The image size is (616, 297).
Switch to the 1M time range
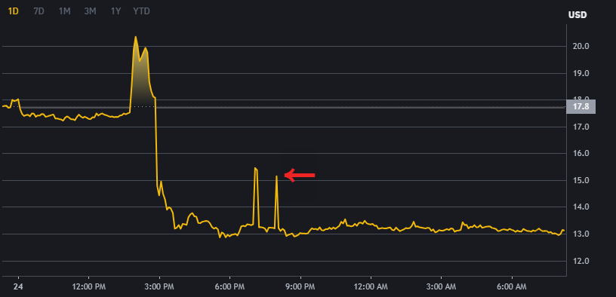pos(64,11)
